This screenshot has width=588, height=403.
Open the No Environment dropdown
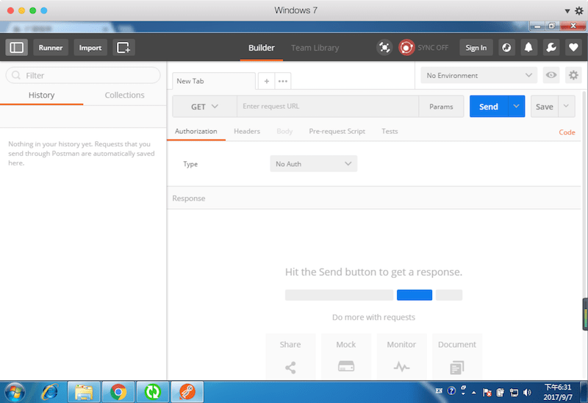pyautogui.click(x=479, y=76)
